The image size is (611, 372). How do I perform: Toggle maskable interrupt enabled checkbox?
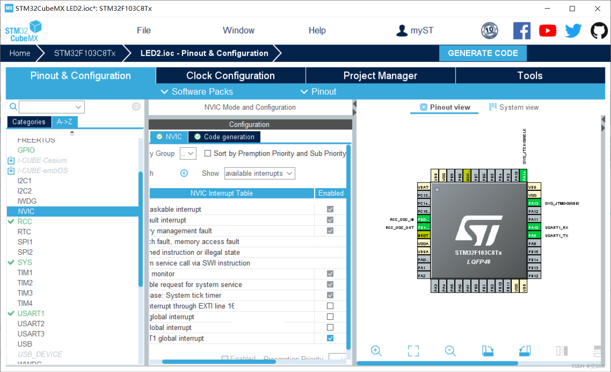coord(330,209)
